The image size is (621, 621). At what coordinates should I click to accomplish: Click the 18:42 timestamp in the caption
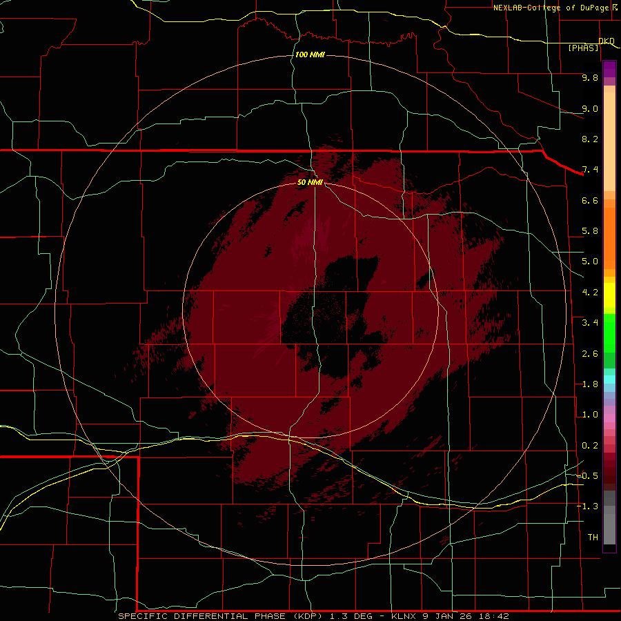click(x=493, y=616)
